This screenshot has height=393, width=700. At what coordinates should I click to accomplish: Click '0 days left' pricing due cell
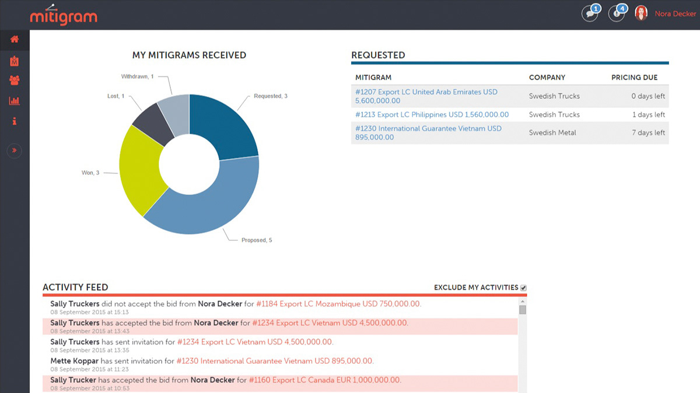pos(648,96)
